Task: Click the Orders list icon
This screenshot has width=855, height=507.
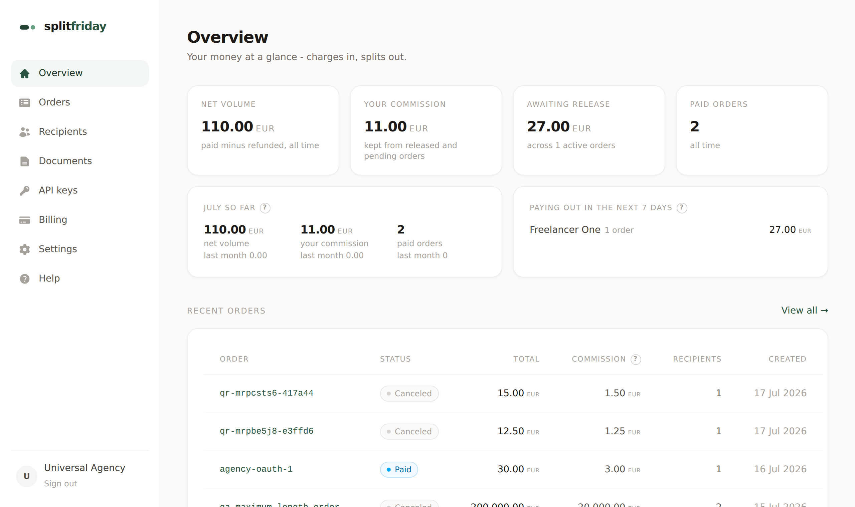Action: 25,102
